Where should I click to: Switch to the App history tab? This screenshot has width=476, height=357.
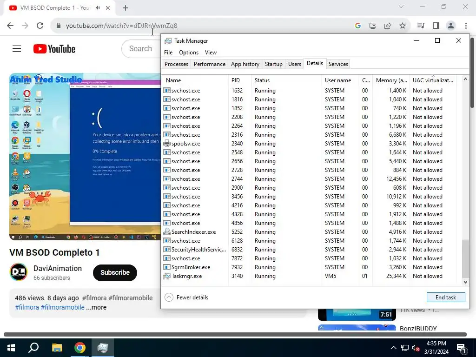pyautogui.click(x=245, y=64)
